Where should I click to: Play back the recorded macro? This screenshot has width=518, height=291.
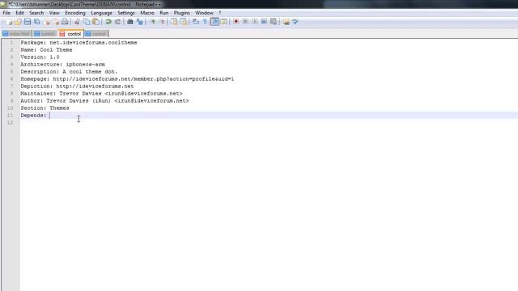coord(255,22)
